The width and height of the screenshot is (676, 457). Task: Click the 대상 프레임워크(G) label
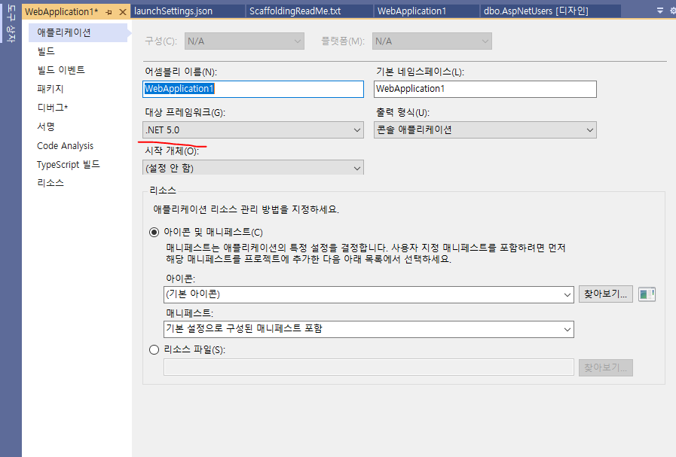coord(185,113)
